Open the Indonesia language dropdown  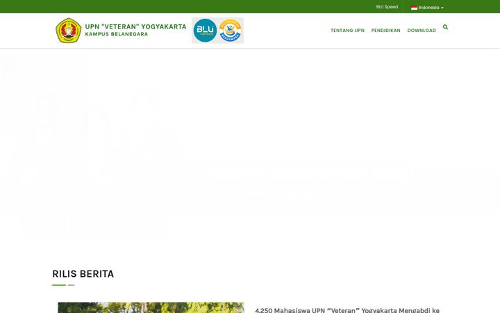(x=427, y=8)
